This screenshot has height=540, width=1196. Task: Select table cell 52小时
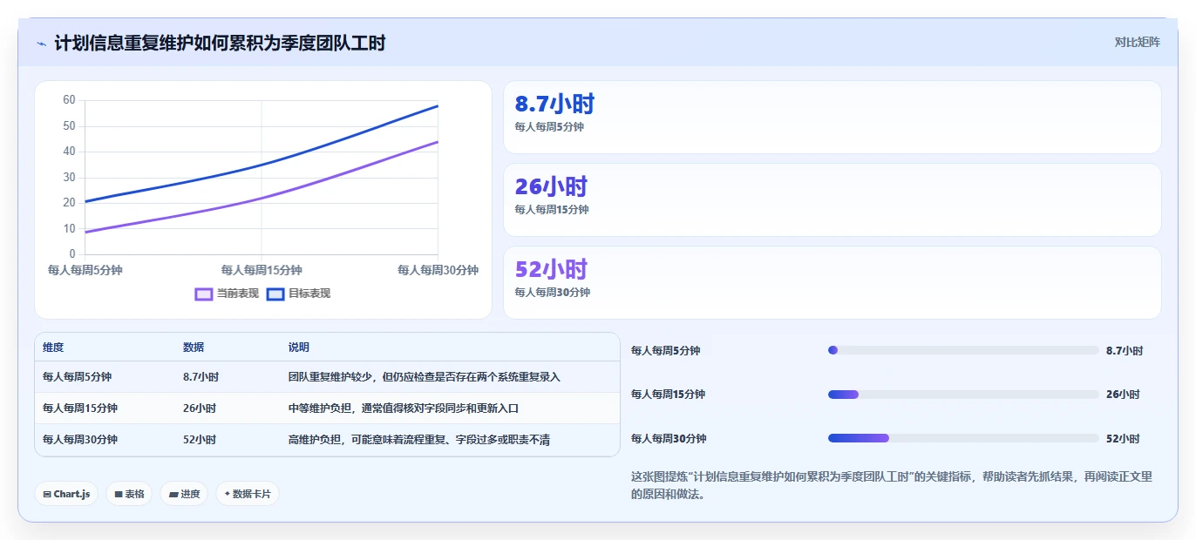coord(200,440)
